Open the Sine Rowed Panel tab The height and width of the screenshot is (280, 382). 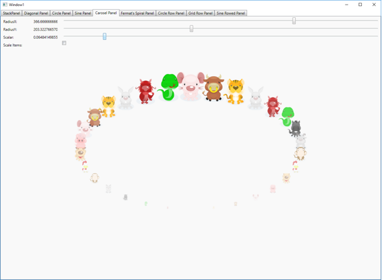click(230, 13)
